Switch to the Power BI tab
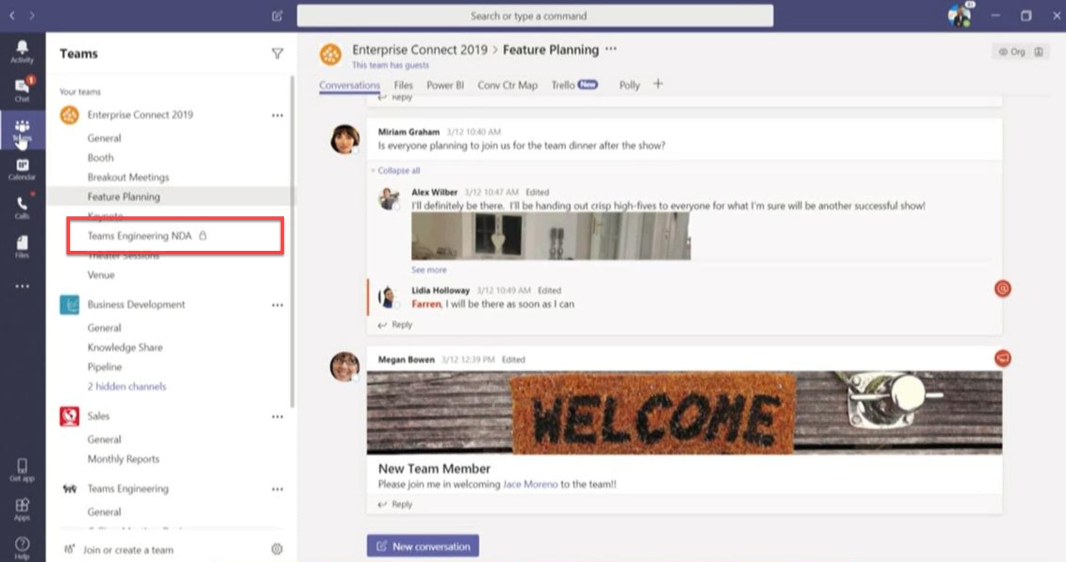Image resolution: width=1066 pixels, height=562 pixels. point(445,85)
